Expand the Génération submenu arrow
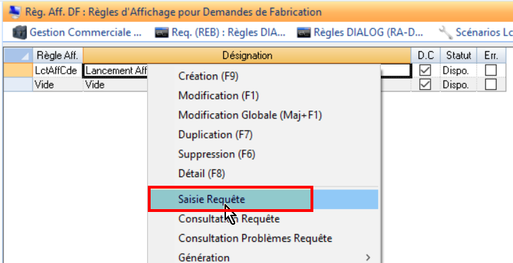This screenshot has width=513, height=263. tap(368, 257)
